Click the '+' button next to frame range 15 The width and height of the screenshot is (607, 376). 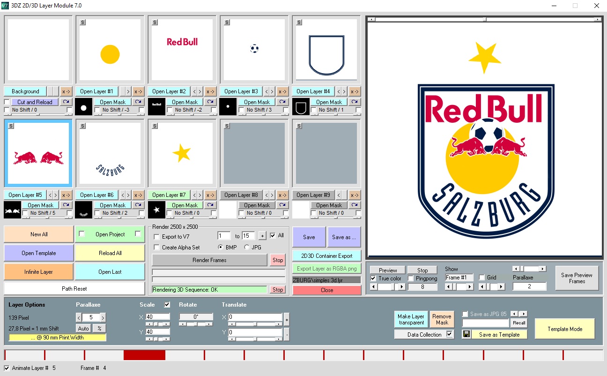pyautogui.click(x=262, y=236)
